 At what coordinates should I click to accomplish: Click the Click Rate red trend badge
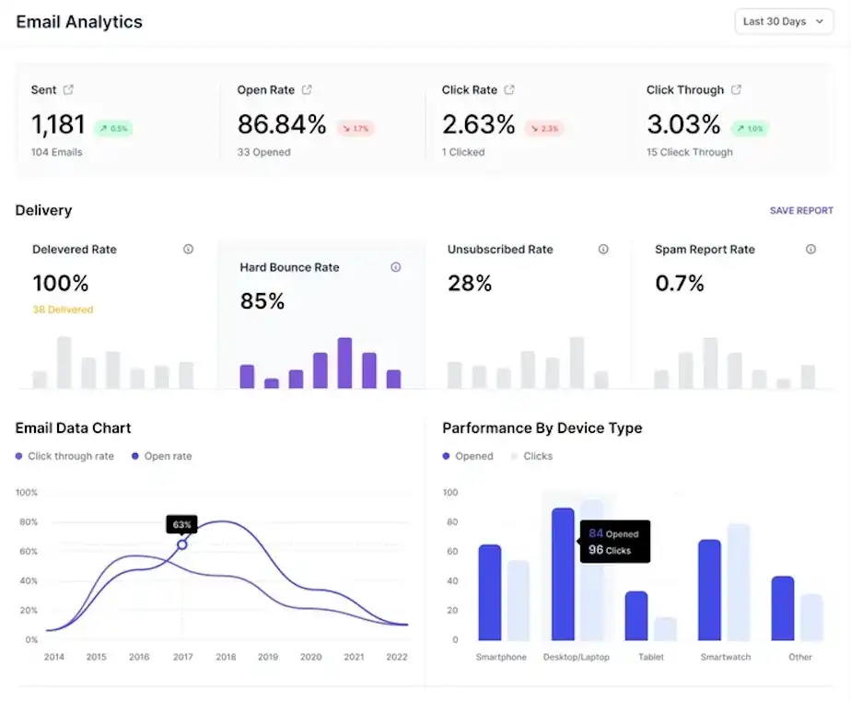pos(543,129)
